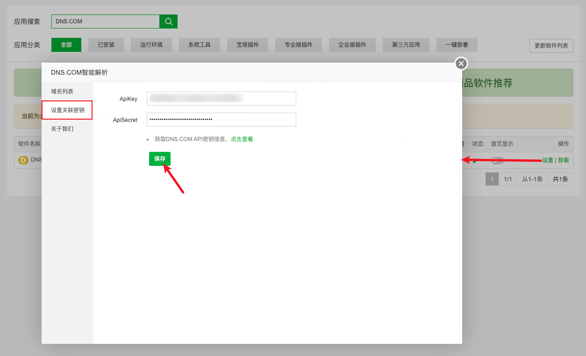Viewport: 586px width, 356px height.
Task: Click into the ApiSecret password field
Action: click(222, 120)
